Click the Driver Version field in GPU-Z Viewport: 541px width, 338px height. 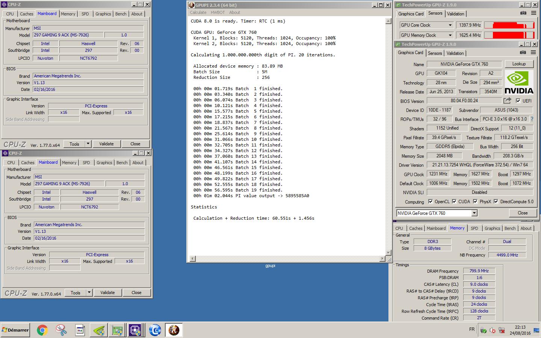480,165
